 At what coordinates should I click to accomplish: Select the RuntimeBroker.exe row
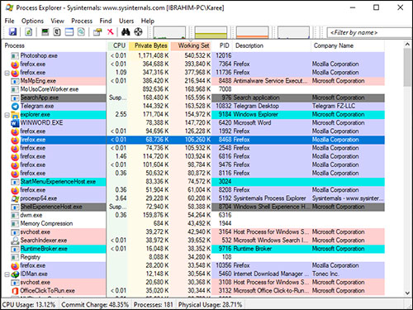pos(193,249)
